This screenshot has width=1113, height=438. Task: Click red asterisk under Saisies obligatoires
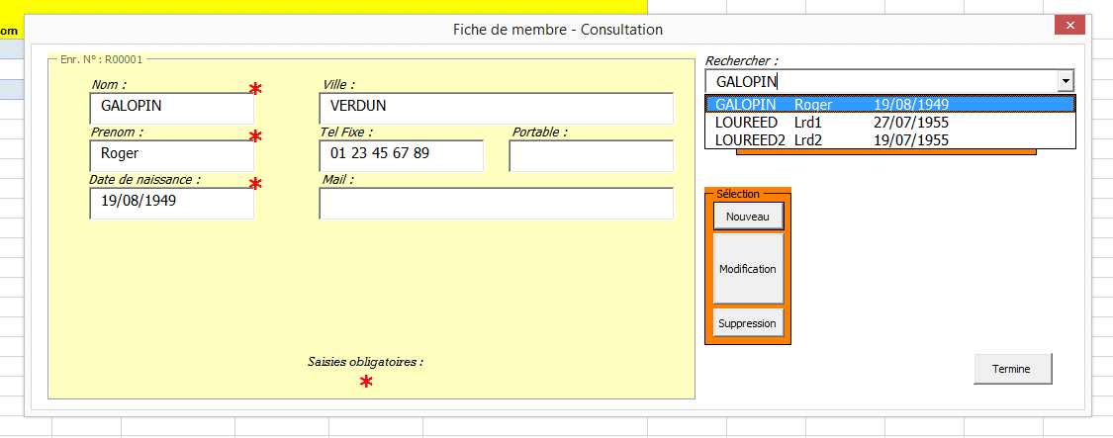coord(366,383)
